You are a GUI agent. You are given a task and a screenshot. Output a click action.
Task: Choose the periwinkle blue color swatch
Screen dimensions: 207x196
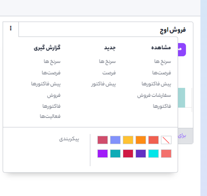pos(115,140)
